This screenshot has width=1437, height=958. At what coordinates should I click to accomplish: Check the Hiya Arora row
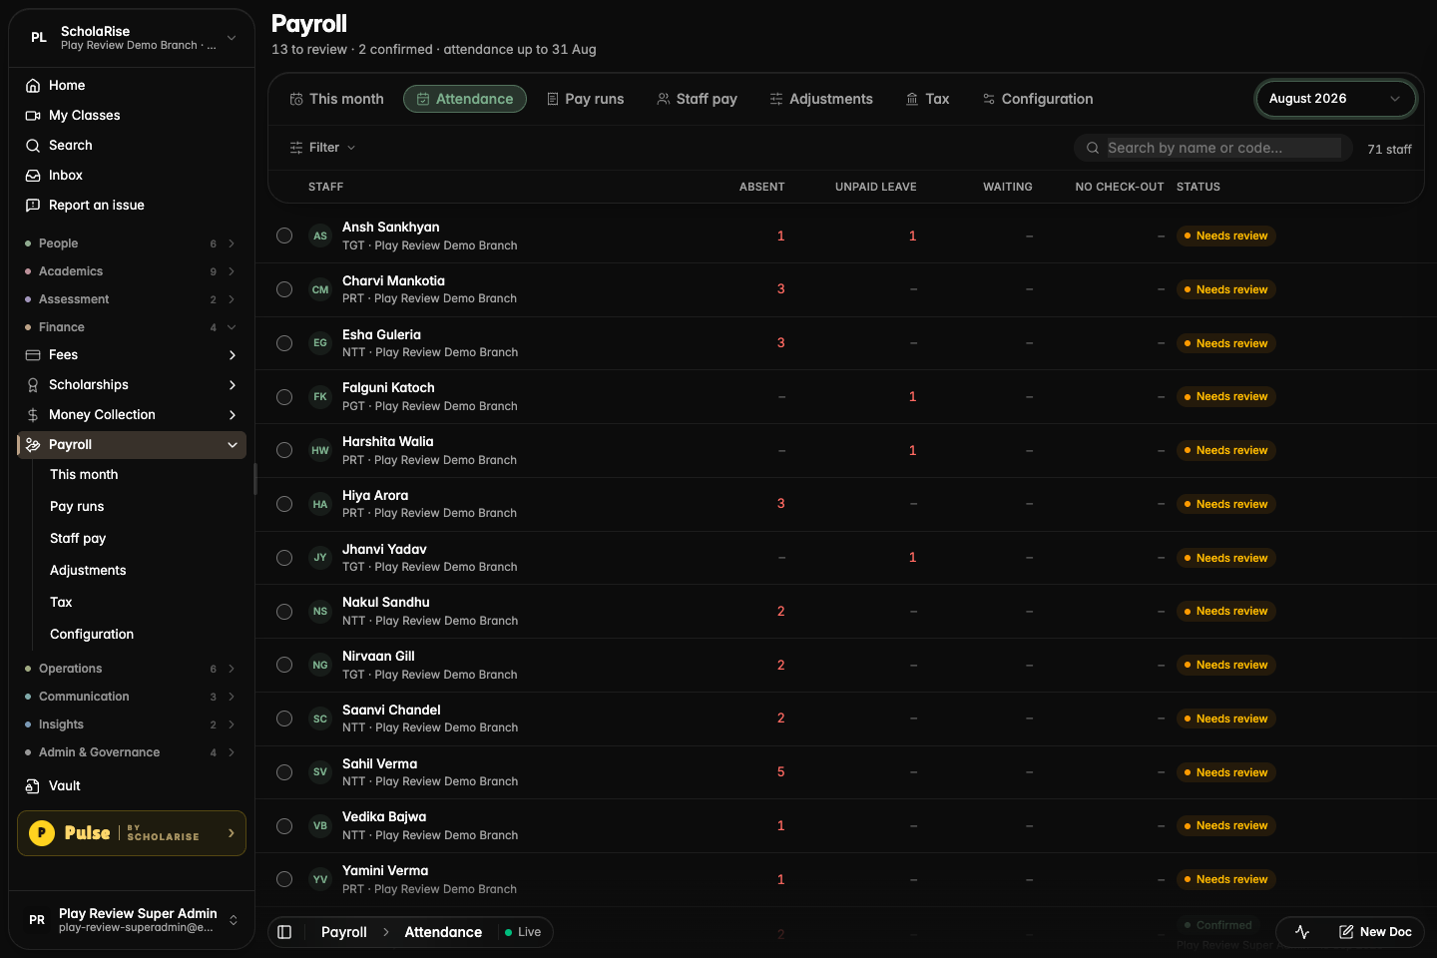point(284,504)
